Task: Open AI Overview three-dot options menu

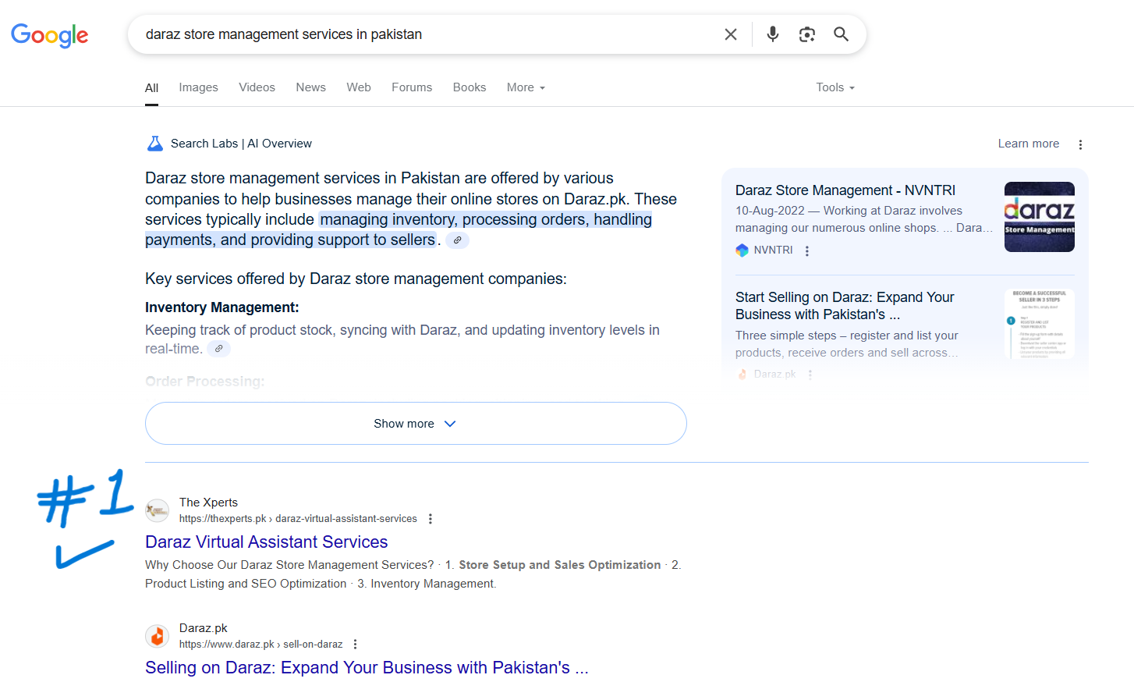Action: [x=1080, y=144]
